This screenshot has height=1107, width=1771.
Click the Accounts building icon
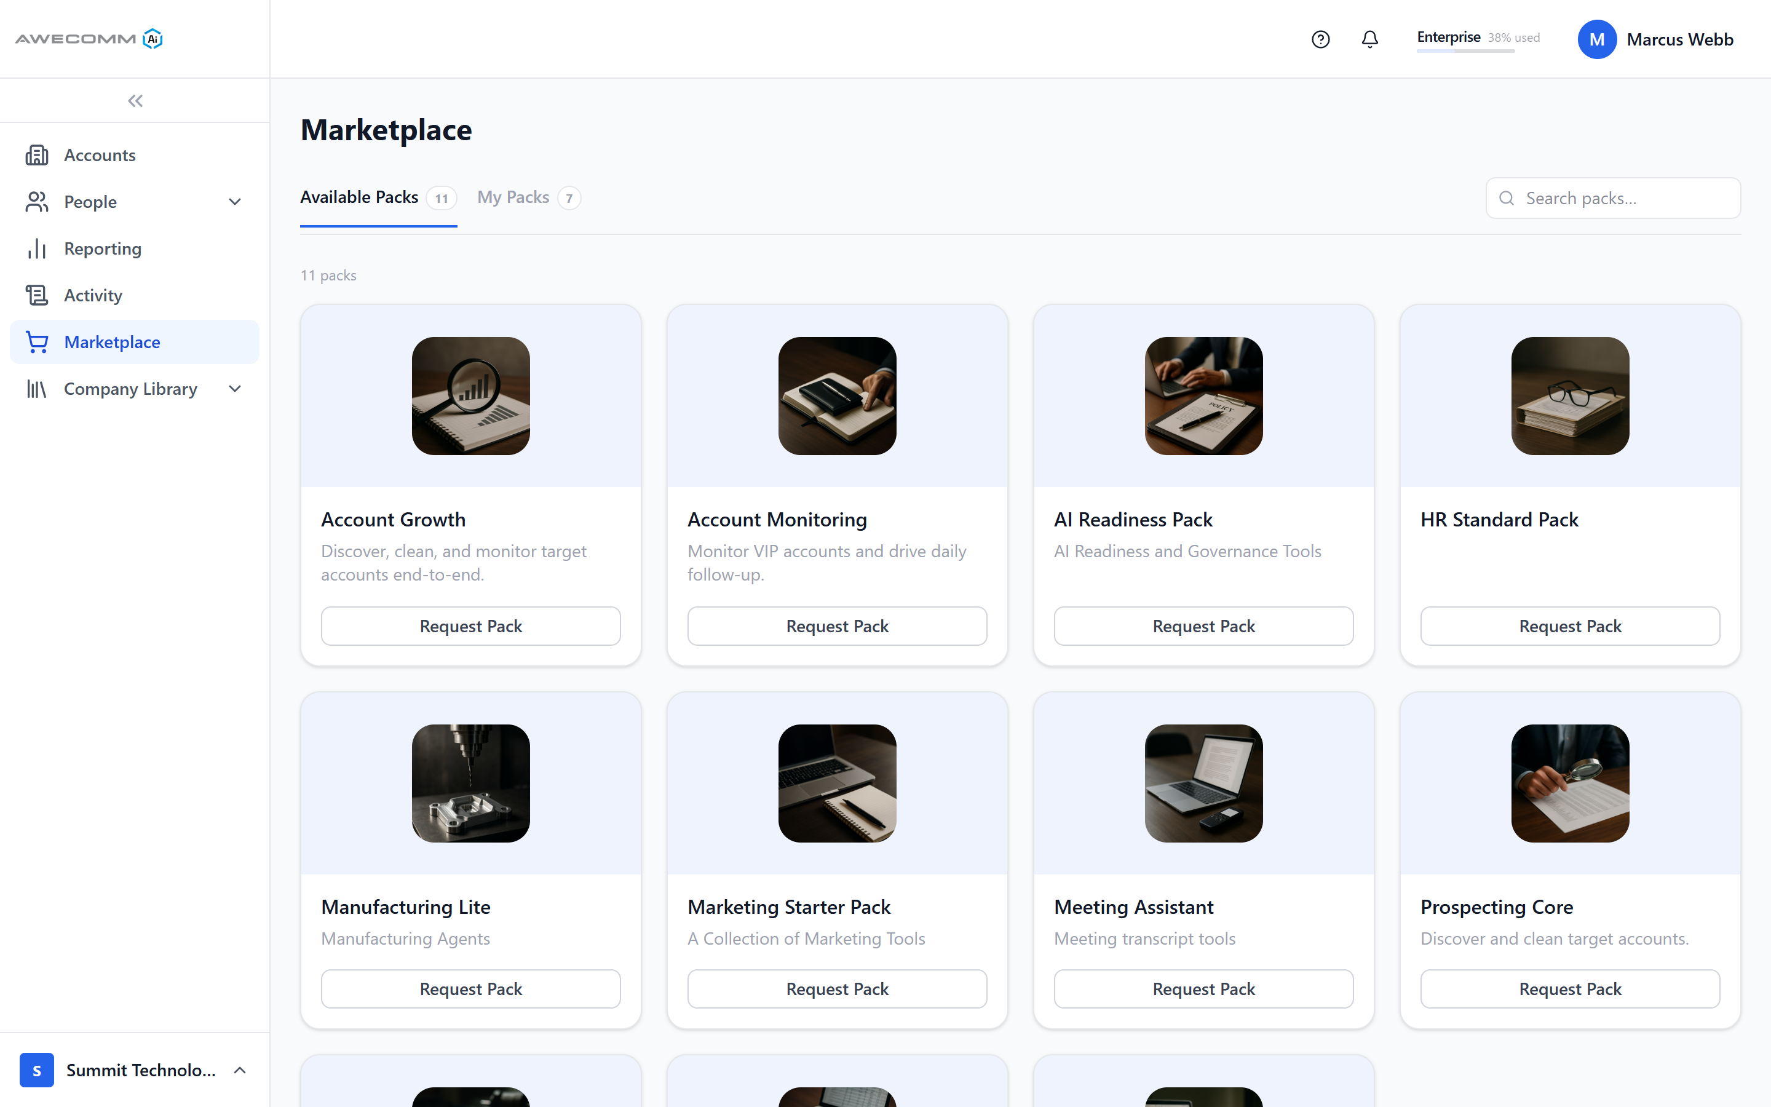[x=37, y=155]
